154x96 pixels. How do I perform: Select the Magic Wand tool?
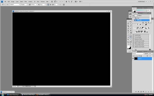pyautogui.click(x=131, y=24)
